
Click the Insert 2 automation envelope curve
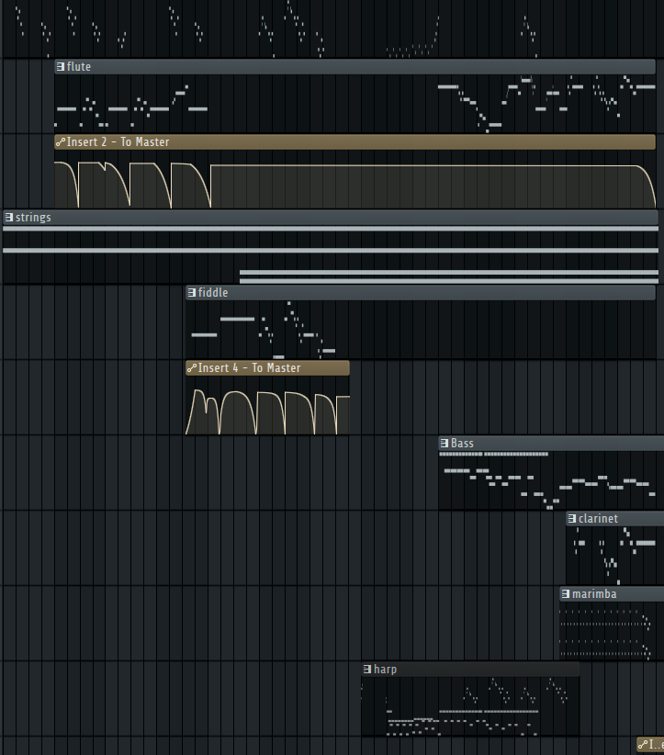point(355,185)
